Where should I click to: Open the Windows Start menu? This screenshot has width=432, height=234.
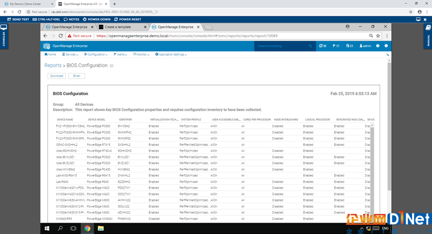coord(47,229)
